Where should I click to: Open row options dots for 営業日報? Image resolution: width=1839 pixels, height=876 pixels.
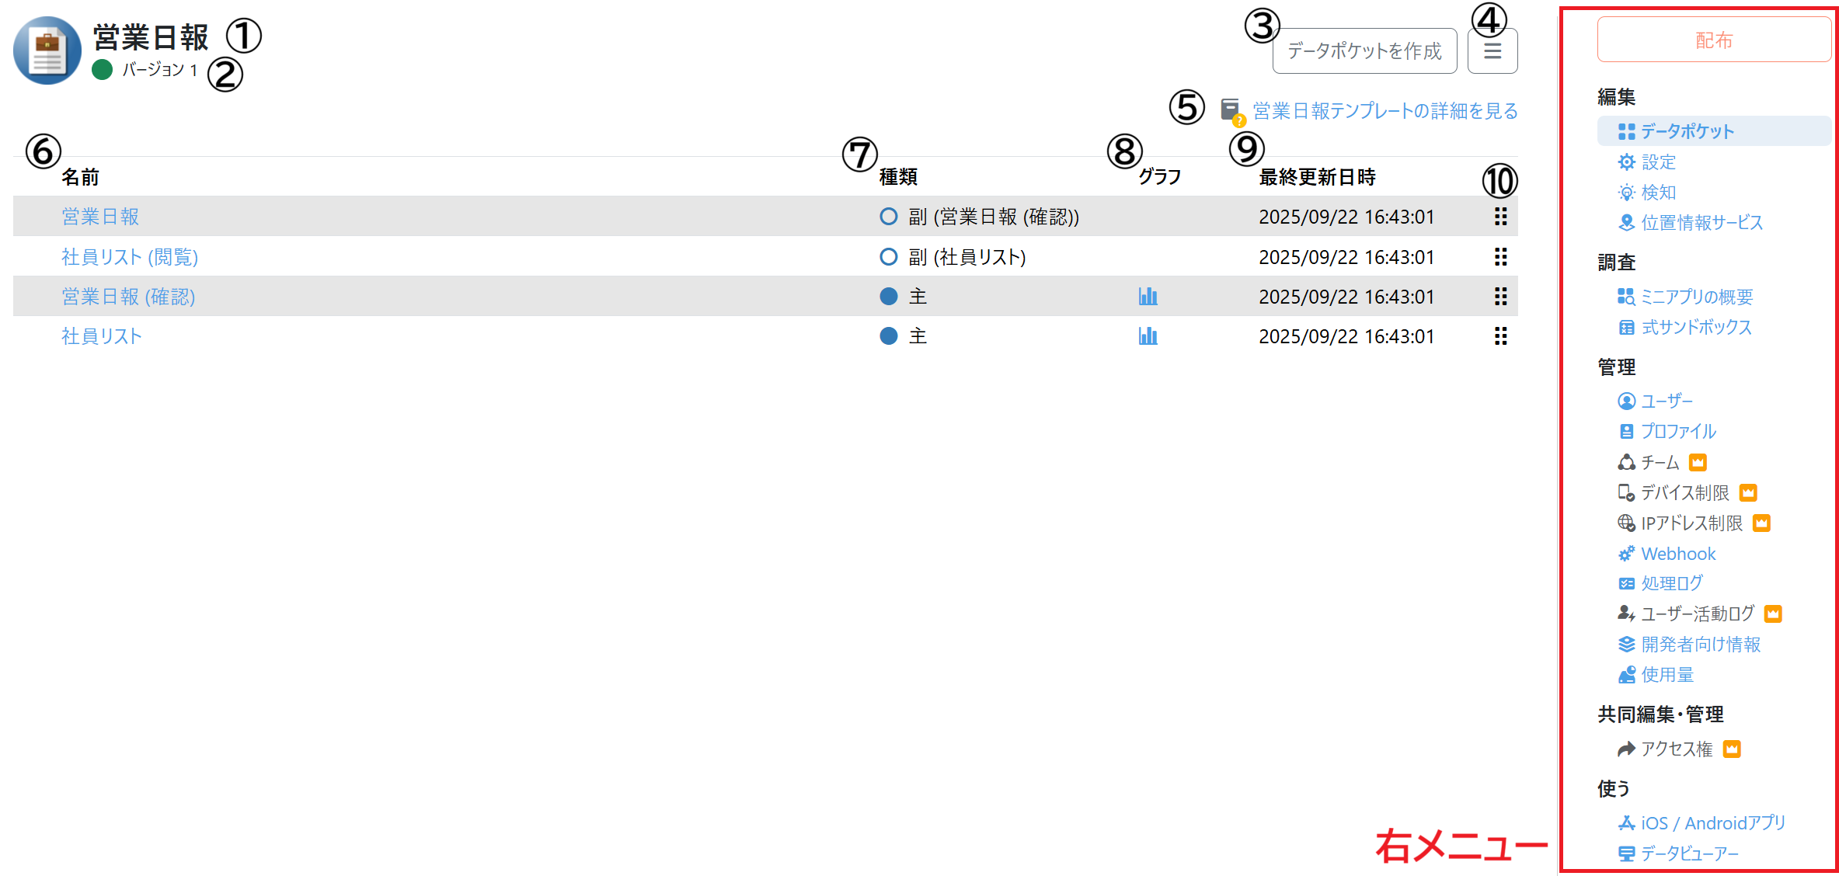pos(1500,217)
